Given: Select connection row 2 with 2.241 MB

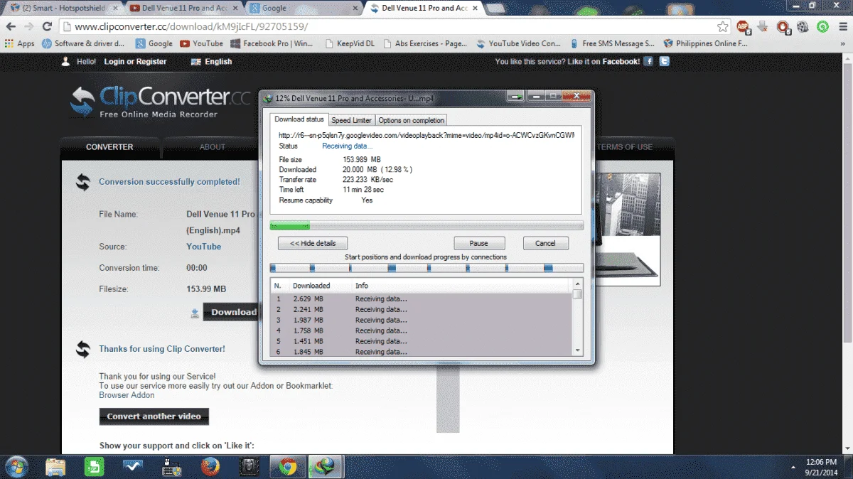Looking at the screenshot, I should (x=422, y=310).
